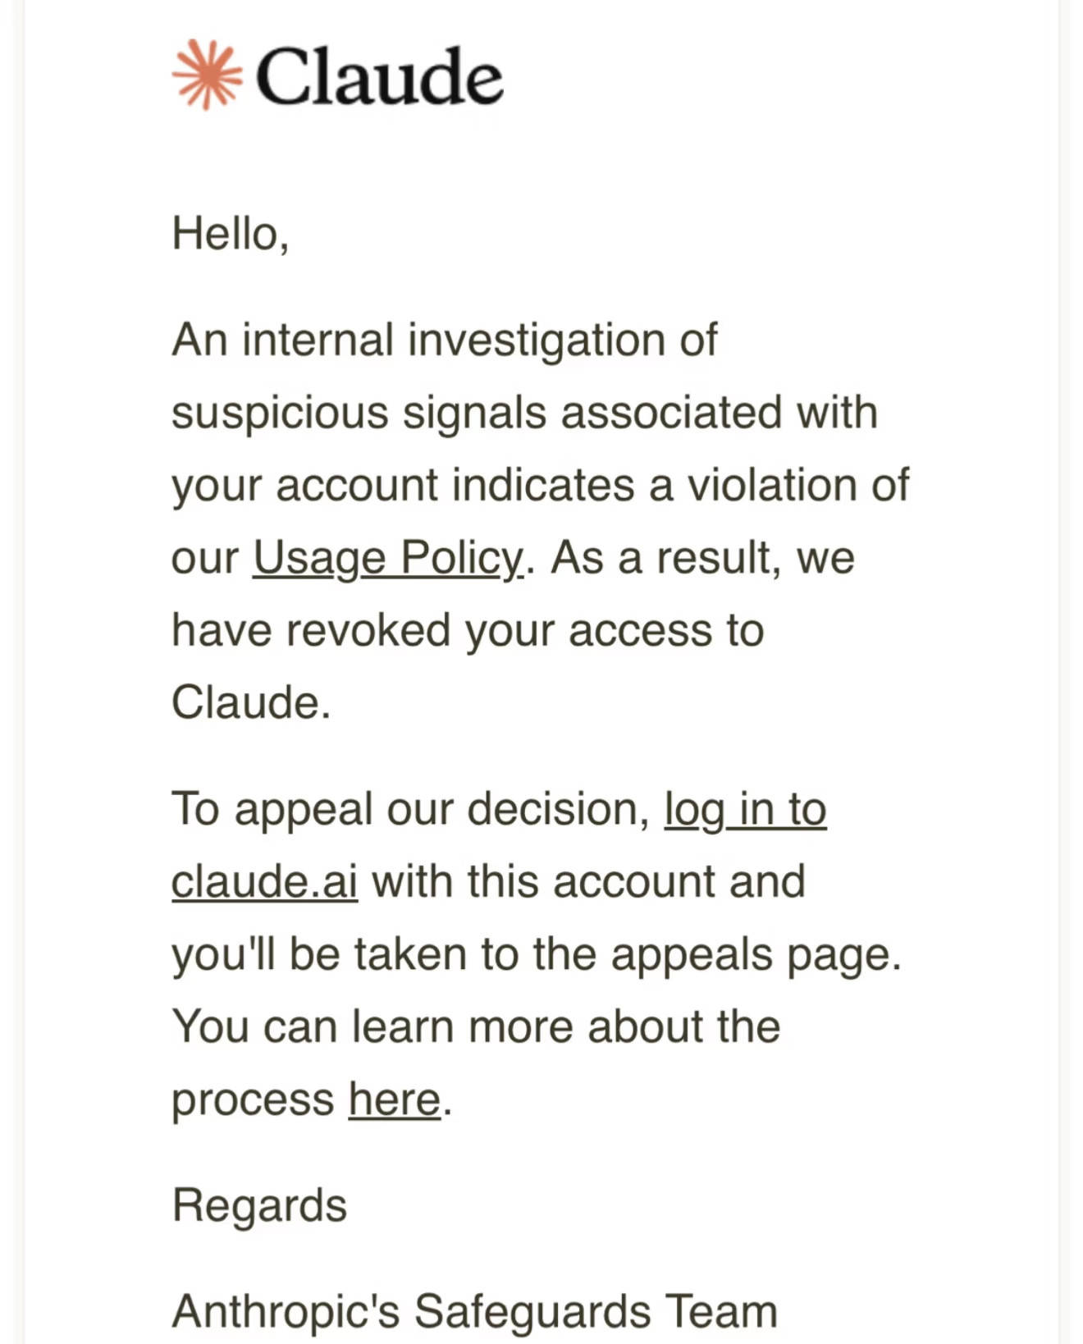The image size is (1083, 1344).
Task: Click the text 'with this account and'
Action: tap(588, 882)
